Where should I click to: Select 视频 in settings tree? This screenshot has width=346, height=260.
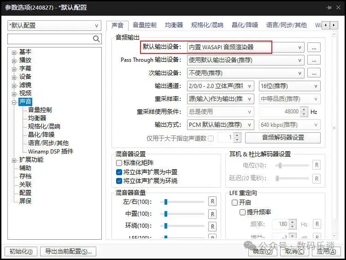pyautogui.click(x=25, y=94)
